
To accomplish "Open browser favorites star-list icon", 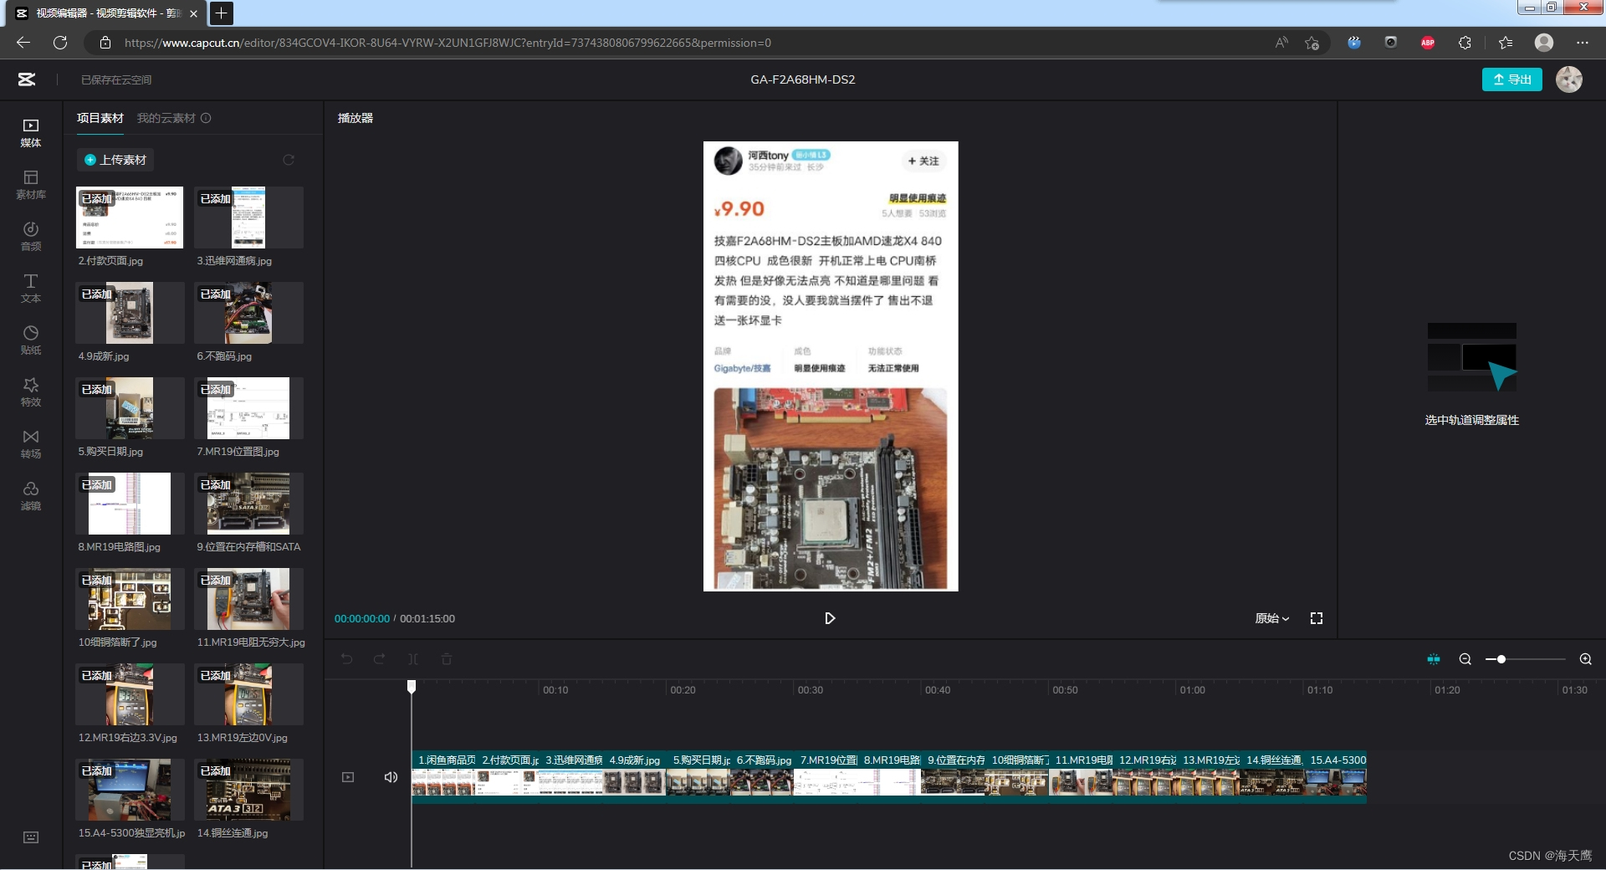I will 1506,43.
